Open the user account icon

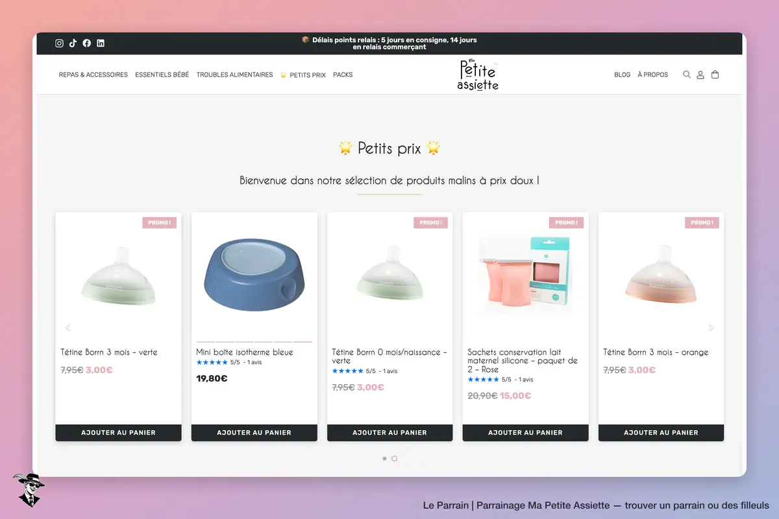point(700,75)
